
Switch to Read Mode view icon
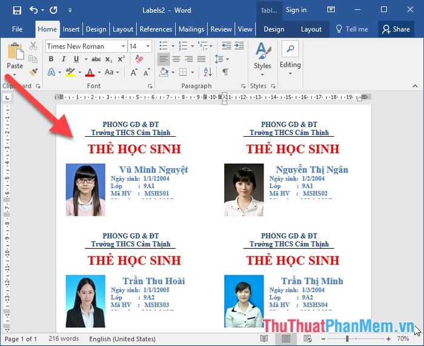coord(265,339)
